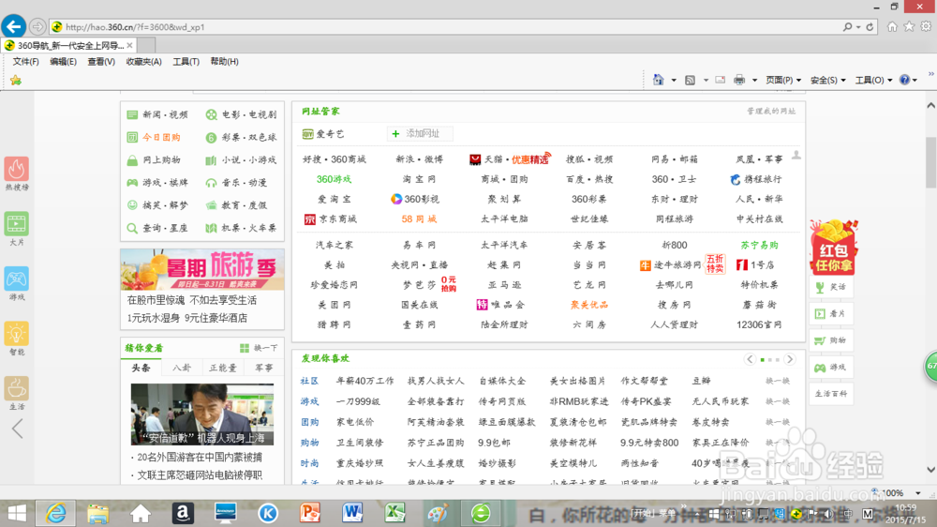937x527 pixels.
Task: Open zoom level dropdown next to 100%
Action: pos(918,493)
